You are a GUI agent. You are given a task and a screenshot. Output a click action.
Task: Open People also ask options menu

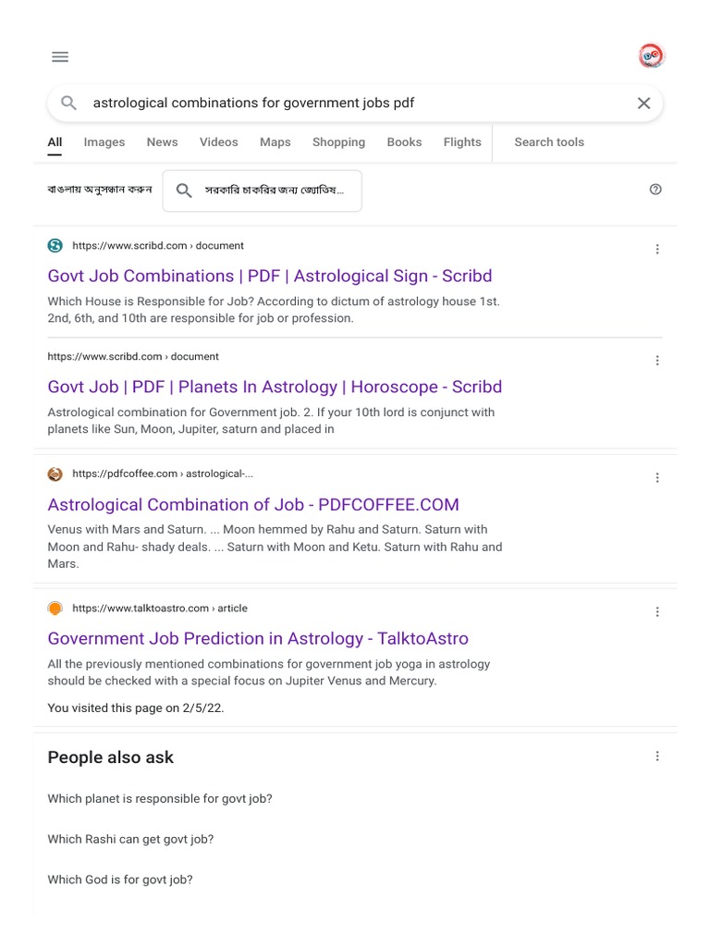pyautogui.click(x=657, y=756)
